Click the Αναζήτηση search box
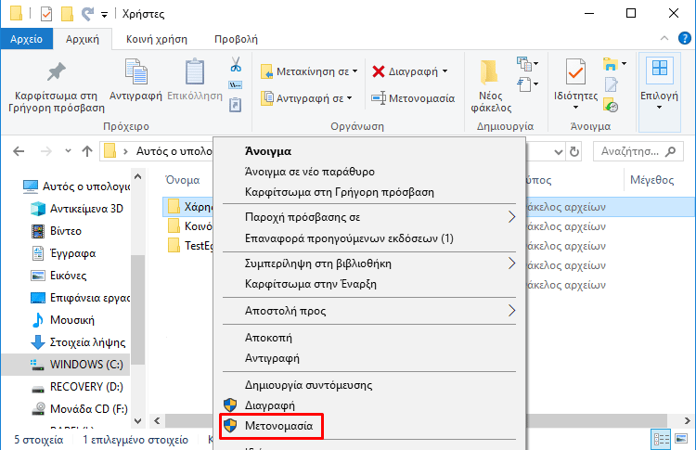 coord(638,151)
